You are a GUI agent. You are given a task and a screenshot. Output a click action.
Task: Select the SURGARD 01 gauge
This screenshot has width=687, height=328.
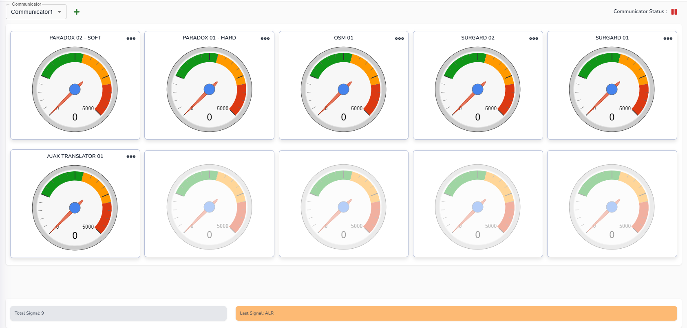pyautogui.click(x=612, y=90)
